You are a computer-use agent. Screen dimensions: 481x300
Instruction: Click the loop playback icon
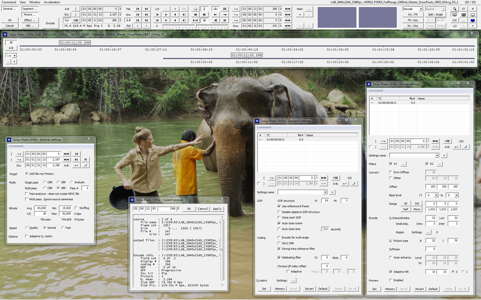pos(195,9)
